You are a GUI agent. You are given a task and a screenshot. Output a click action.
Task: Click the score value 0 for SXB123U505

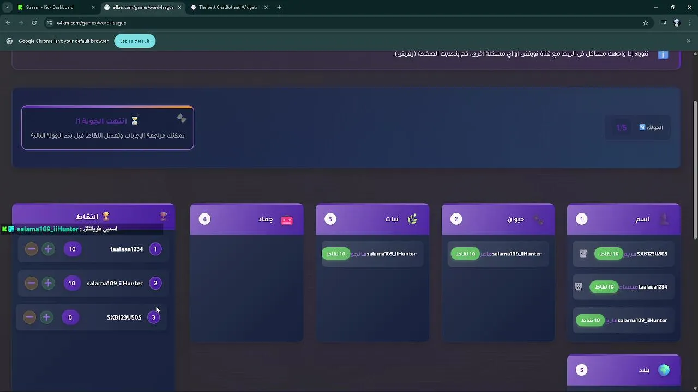coord(70,317)
